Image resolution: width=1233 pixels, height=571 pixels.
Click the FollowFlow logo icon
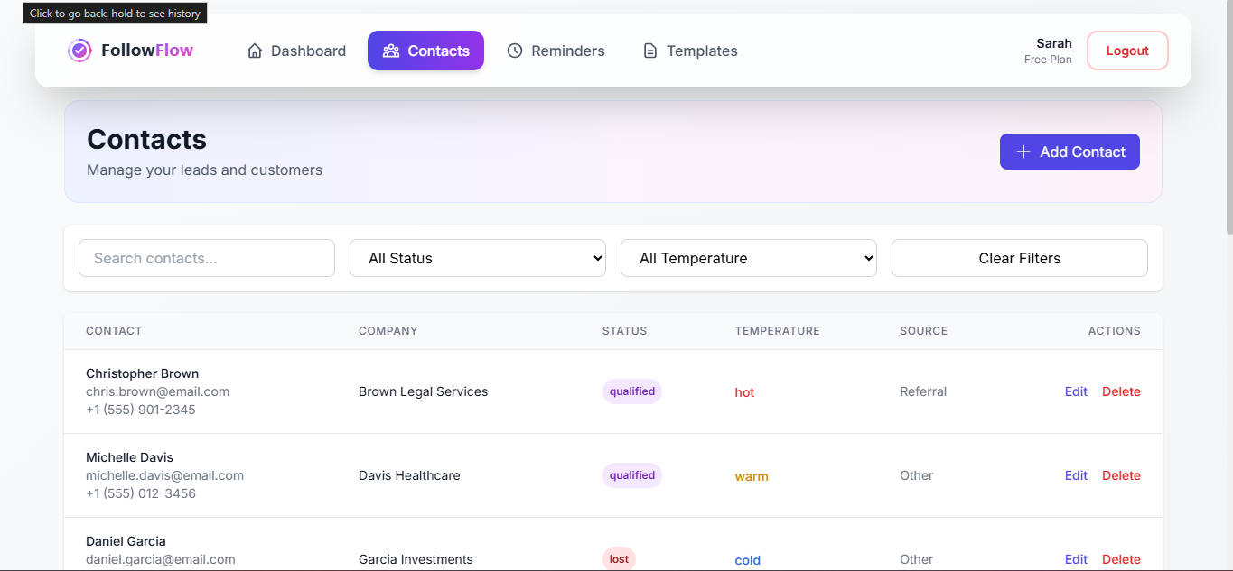79,51
